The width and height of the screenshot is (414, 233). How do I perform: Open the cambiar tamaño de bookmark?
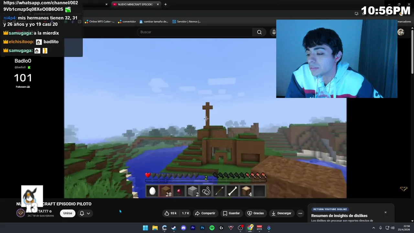[x=154, y=22]
